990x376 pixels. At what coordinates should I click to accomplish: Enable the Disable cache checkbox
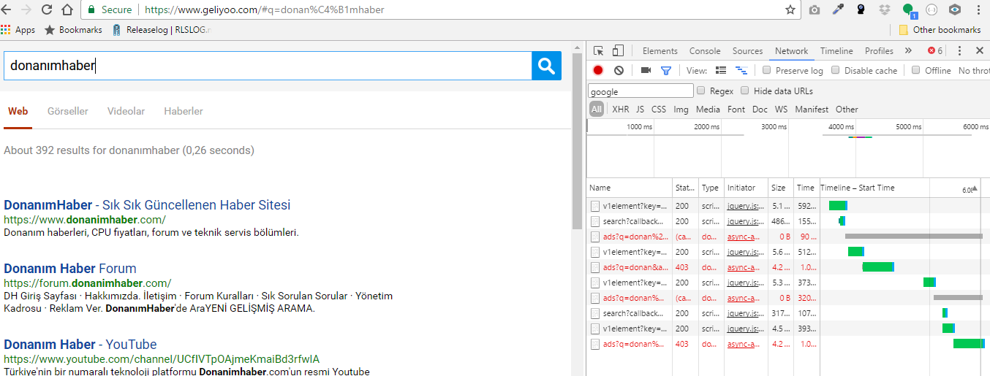(836, 71)
